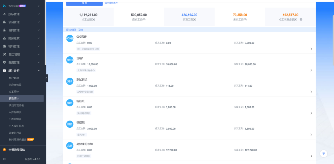Select 项目经营分析 menu item
This screenshot has height=164, width=334.
click(16, 105)
